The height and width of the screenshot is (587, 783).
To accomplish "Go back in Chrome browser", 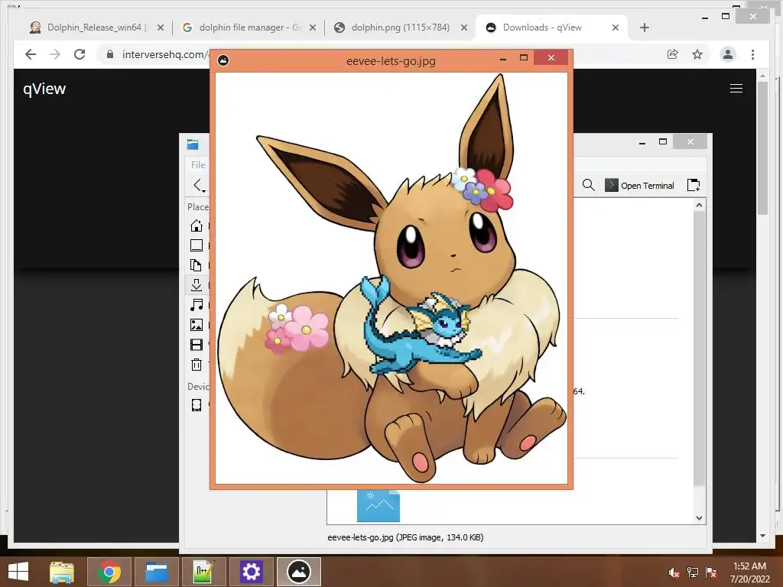I will pos(31,54).
